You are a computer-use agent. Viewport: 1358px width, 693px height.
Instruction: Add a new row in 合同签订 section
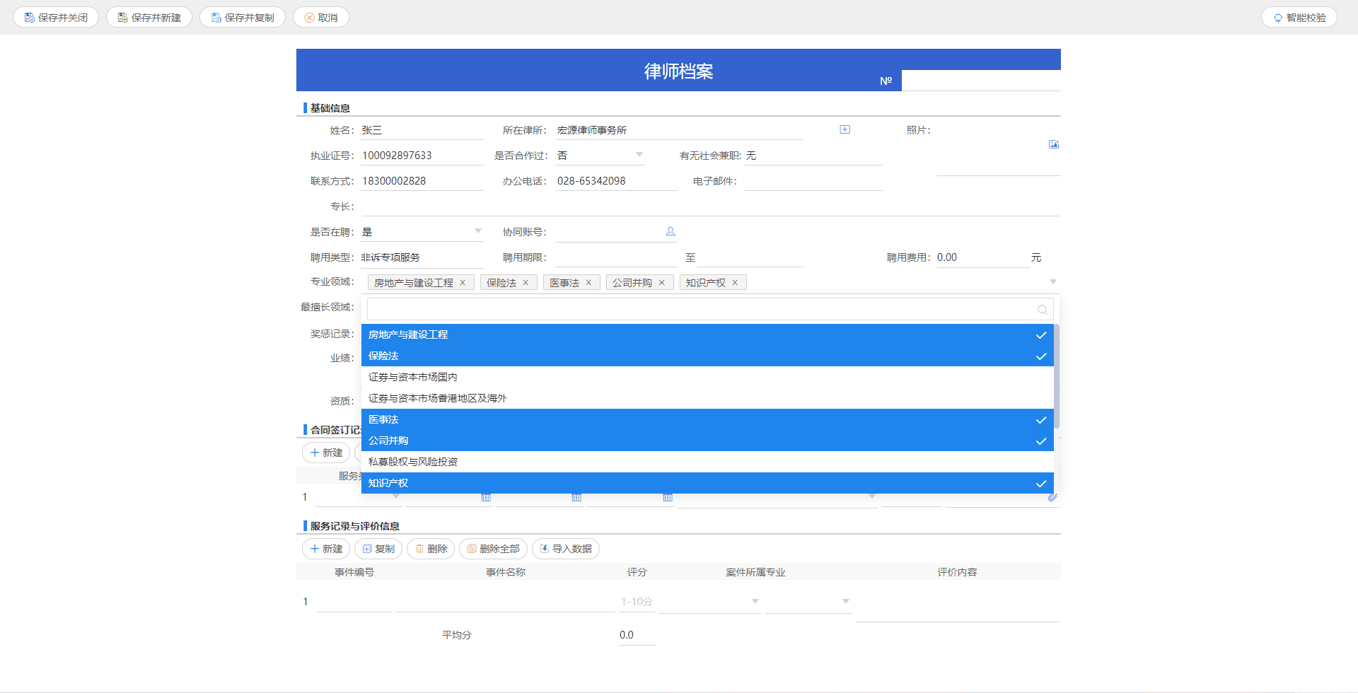pyautogui.click(x=326, y=453)
